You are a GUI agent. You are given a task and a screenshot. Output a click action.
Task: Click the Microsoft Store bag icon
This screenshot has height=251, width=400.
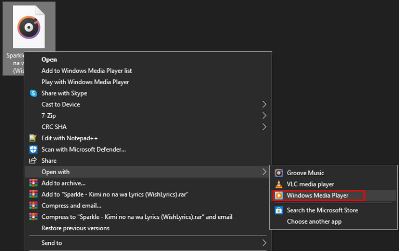point(279,210)
